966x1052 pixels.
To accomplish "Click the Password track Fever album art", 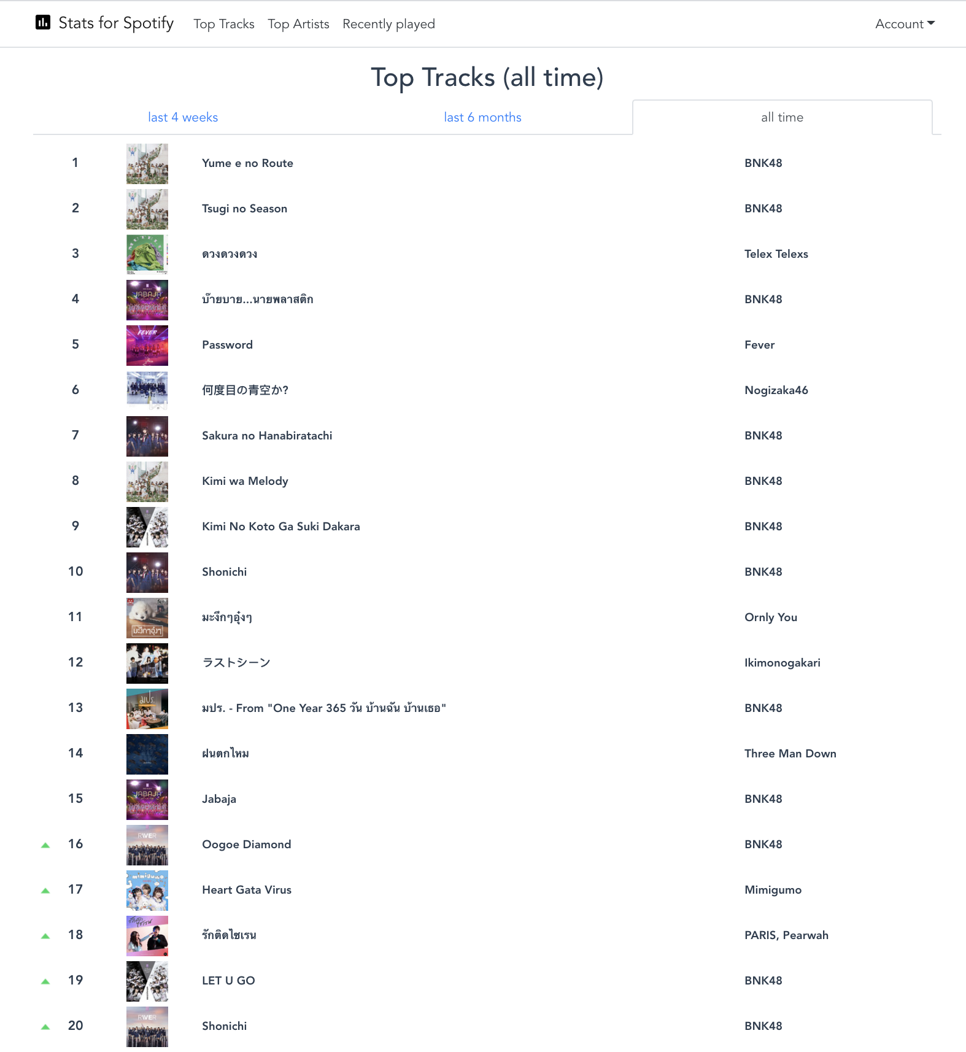I will (147, 346).
